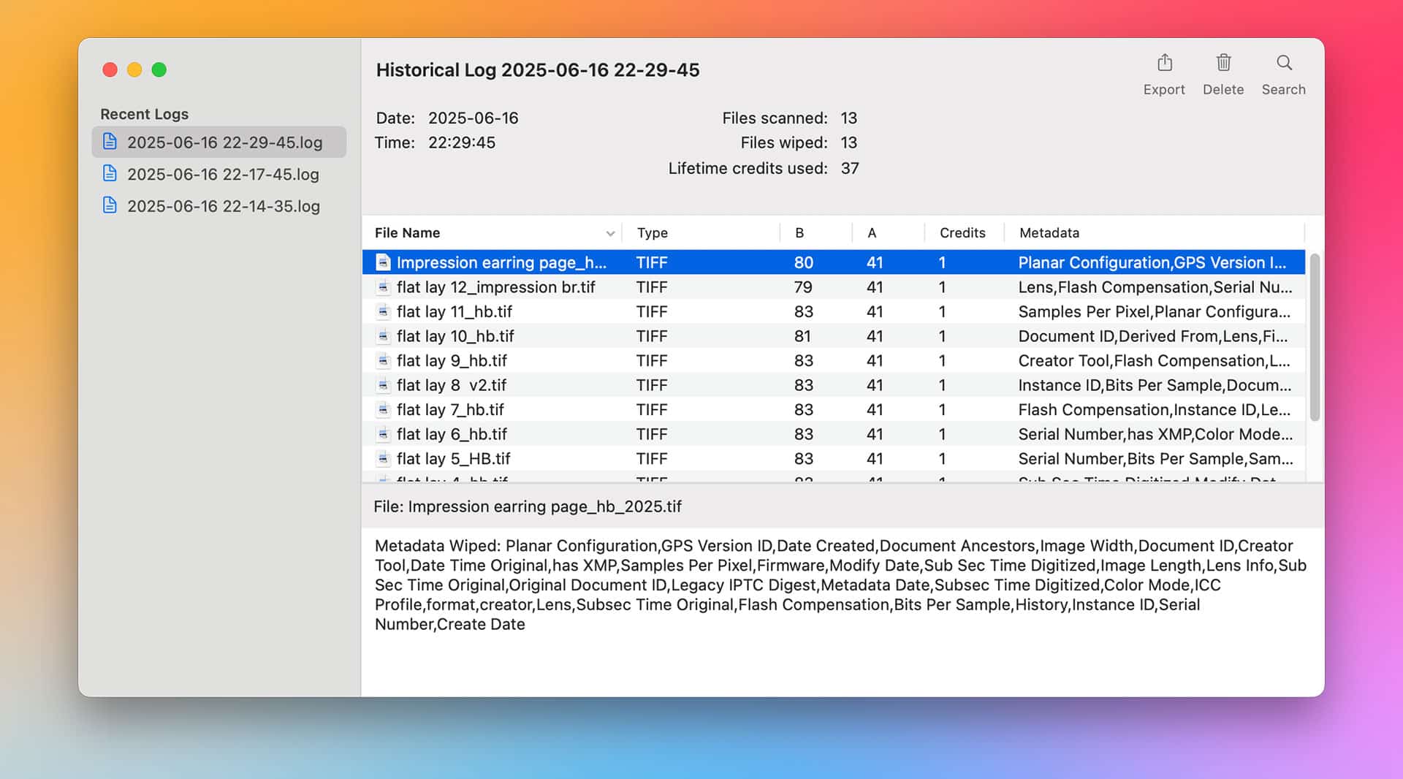
Task: Click the Export share icon
Action: click(1165, 63)
